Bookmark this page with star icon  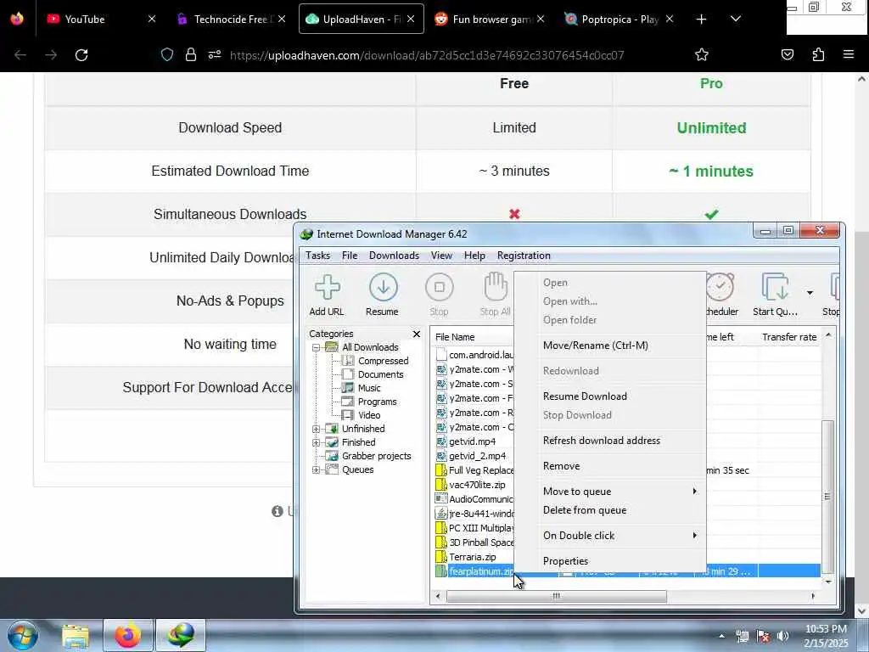(702, 54)
